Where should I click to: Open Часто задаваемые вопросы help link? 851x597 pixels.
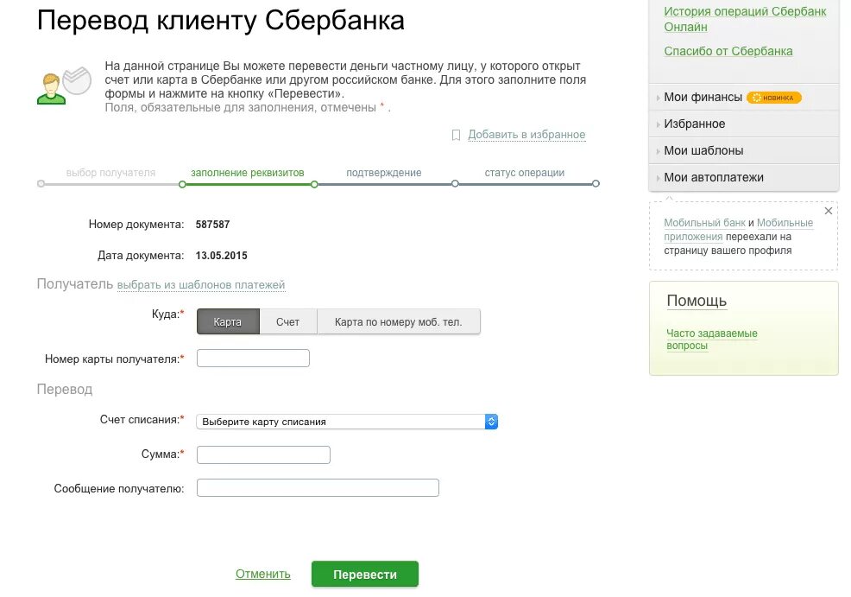[712, 340]
